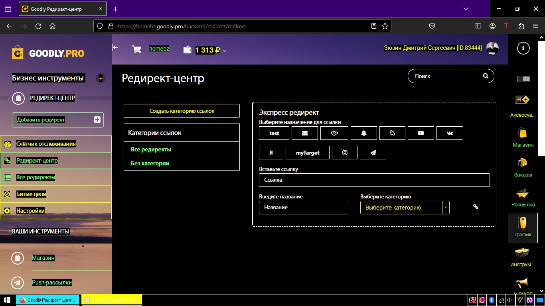
Task: Select Instagram as link destination
Action: pos(345,153)
